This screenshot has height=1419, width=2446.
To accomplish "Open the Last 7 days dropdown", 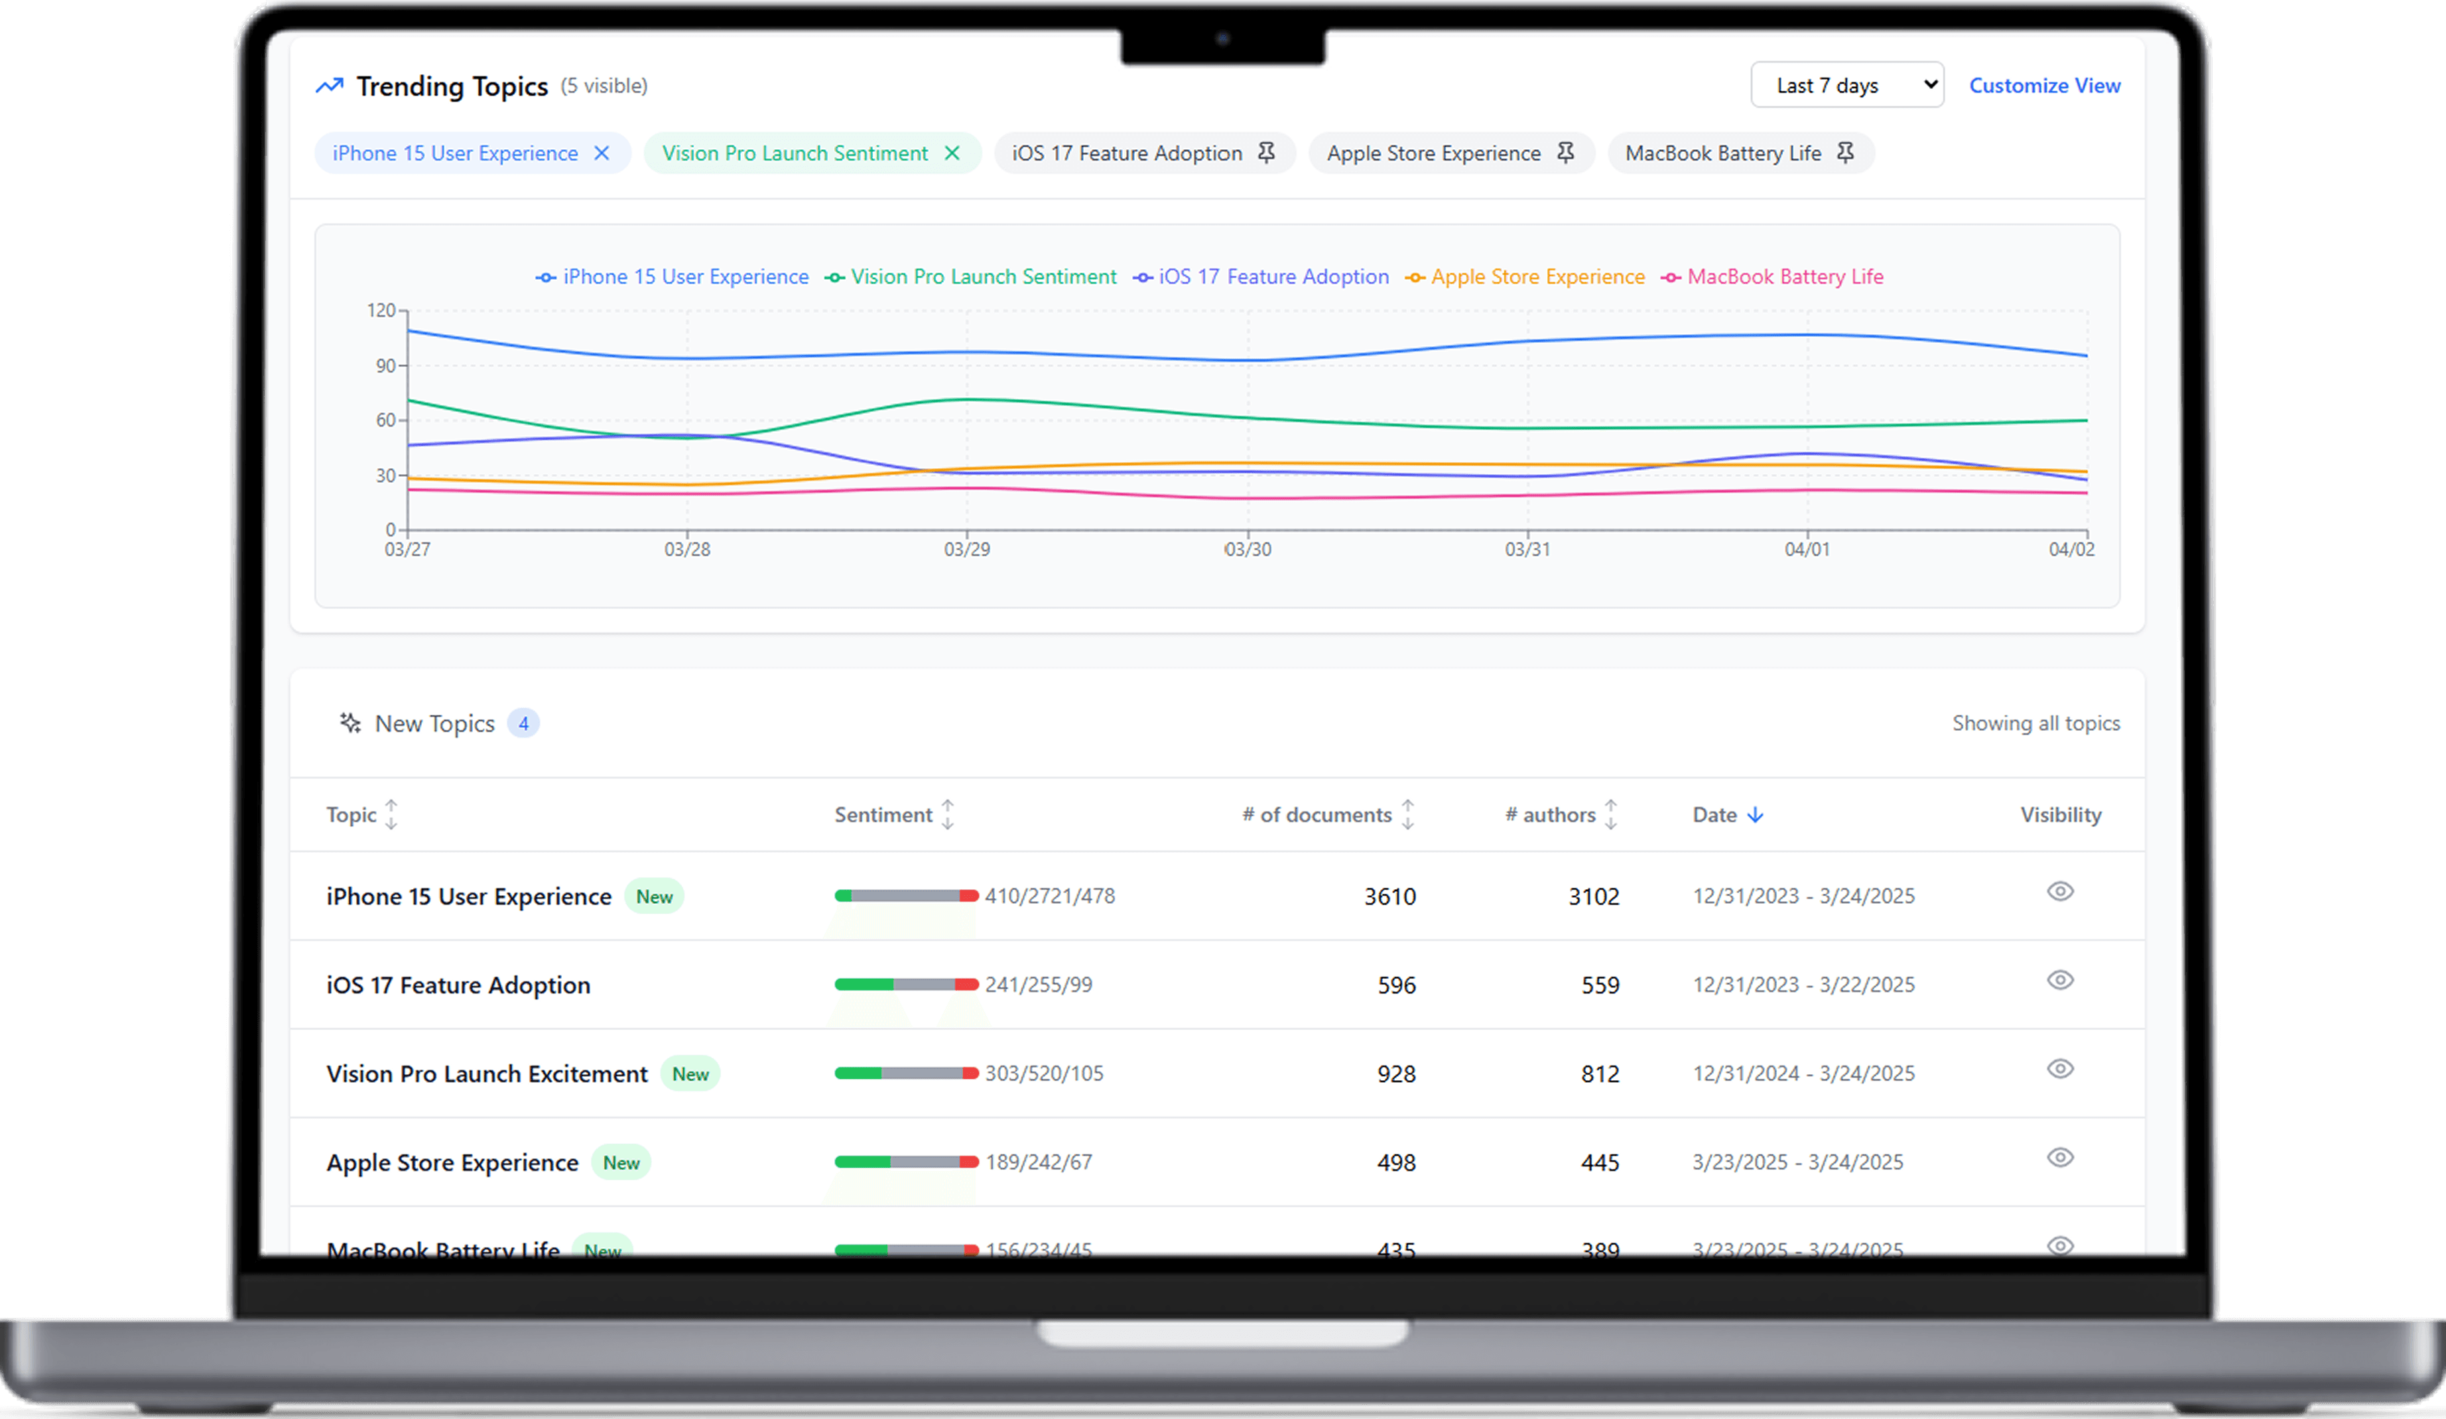I will pos(1847,86).
